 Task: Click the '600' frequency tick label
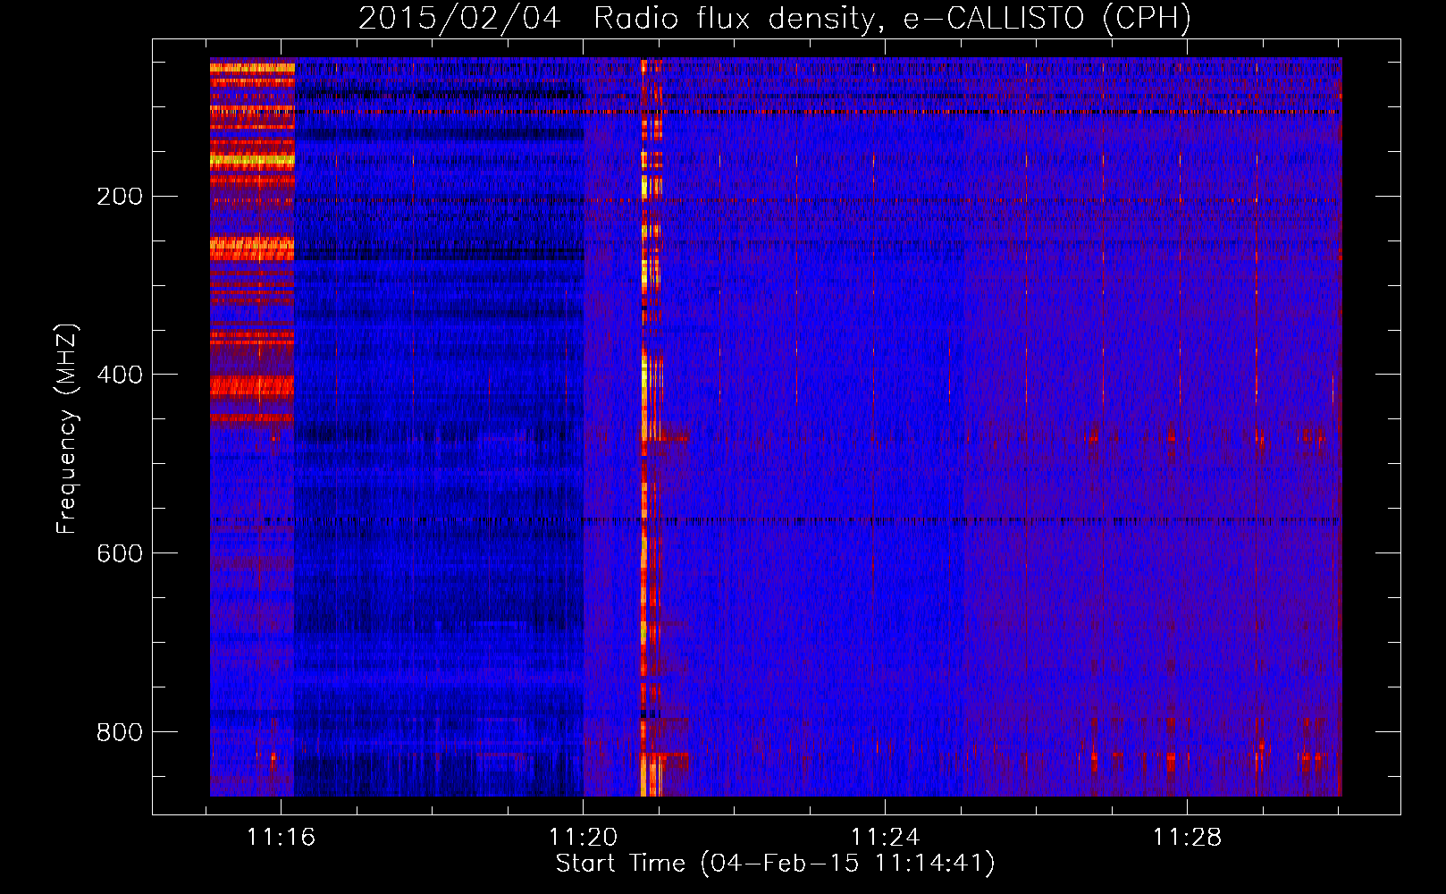120,553
